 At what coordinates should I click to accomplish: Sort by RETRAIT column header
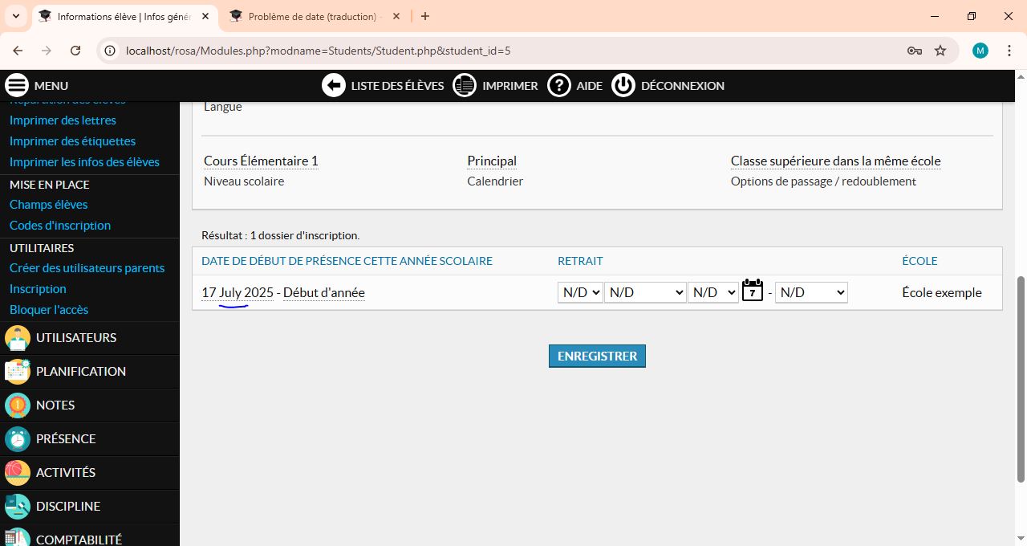(580, 261)
